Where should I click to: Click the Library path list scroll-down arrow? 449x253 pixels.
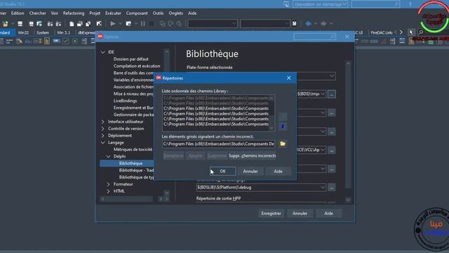pyautogui.click(x=272, y=128)
